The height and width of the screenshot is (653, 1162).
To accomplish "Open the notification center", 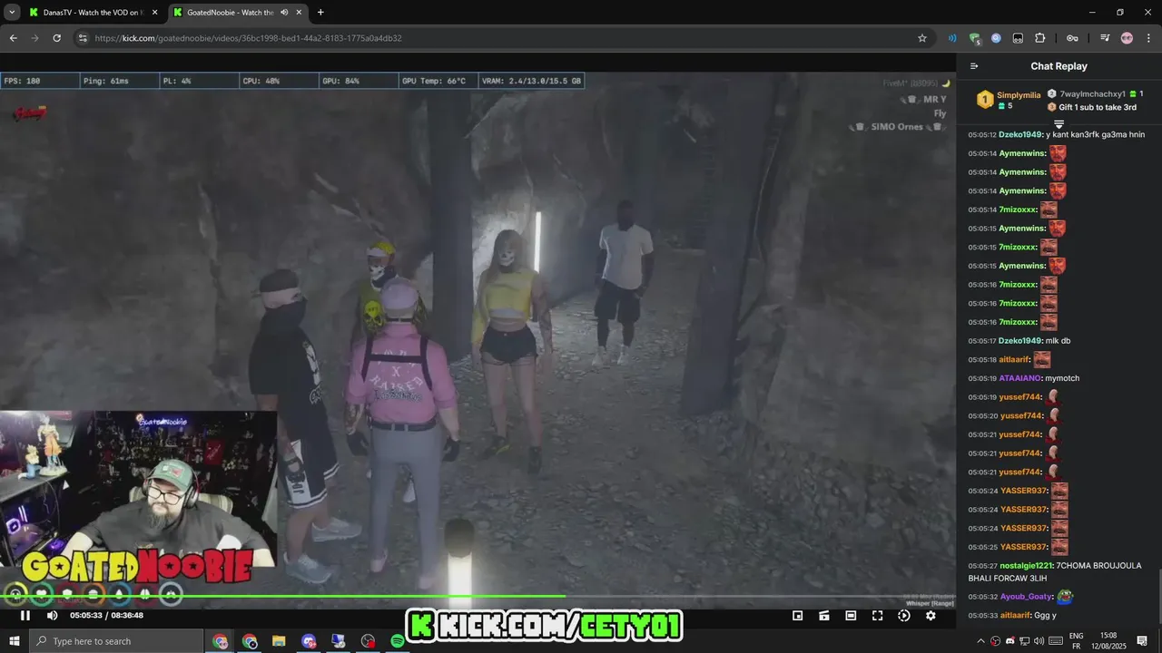I will click(1142, 641).
